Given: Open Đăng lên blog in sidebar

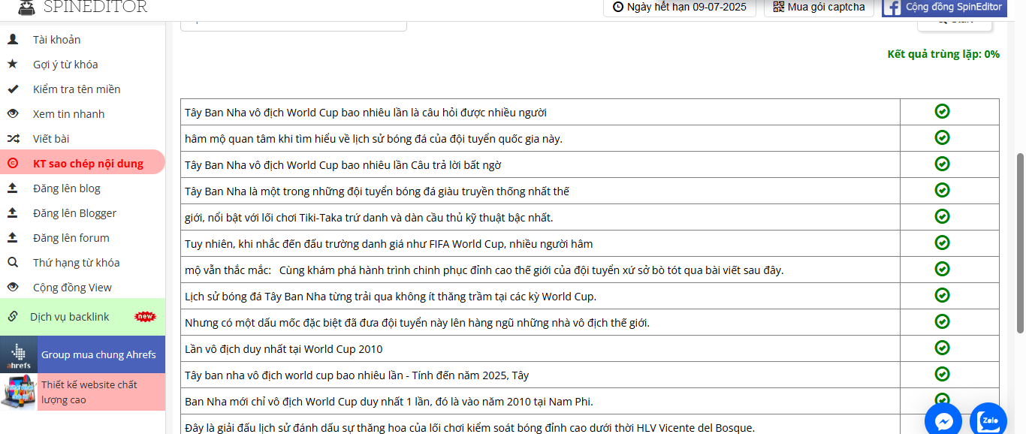Looking at the screenshot, I should (83, 188).
